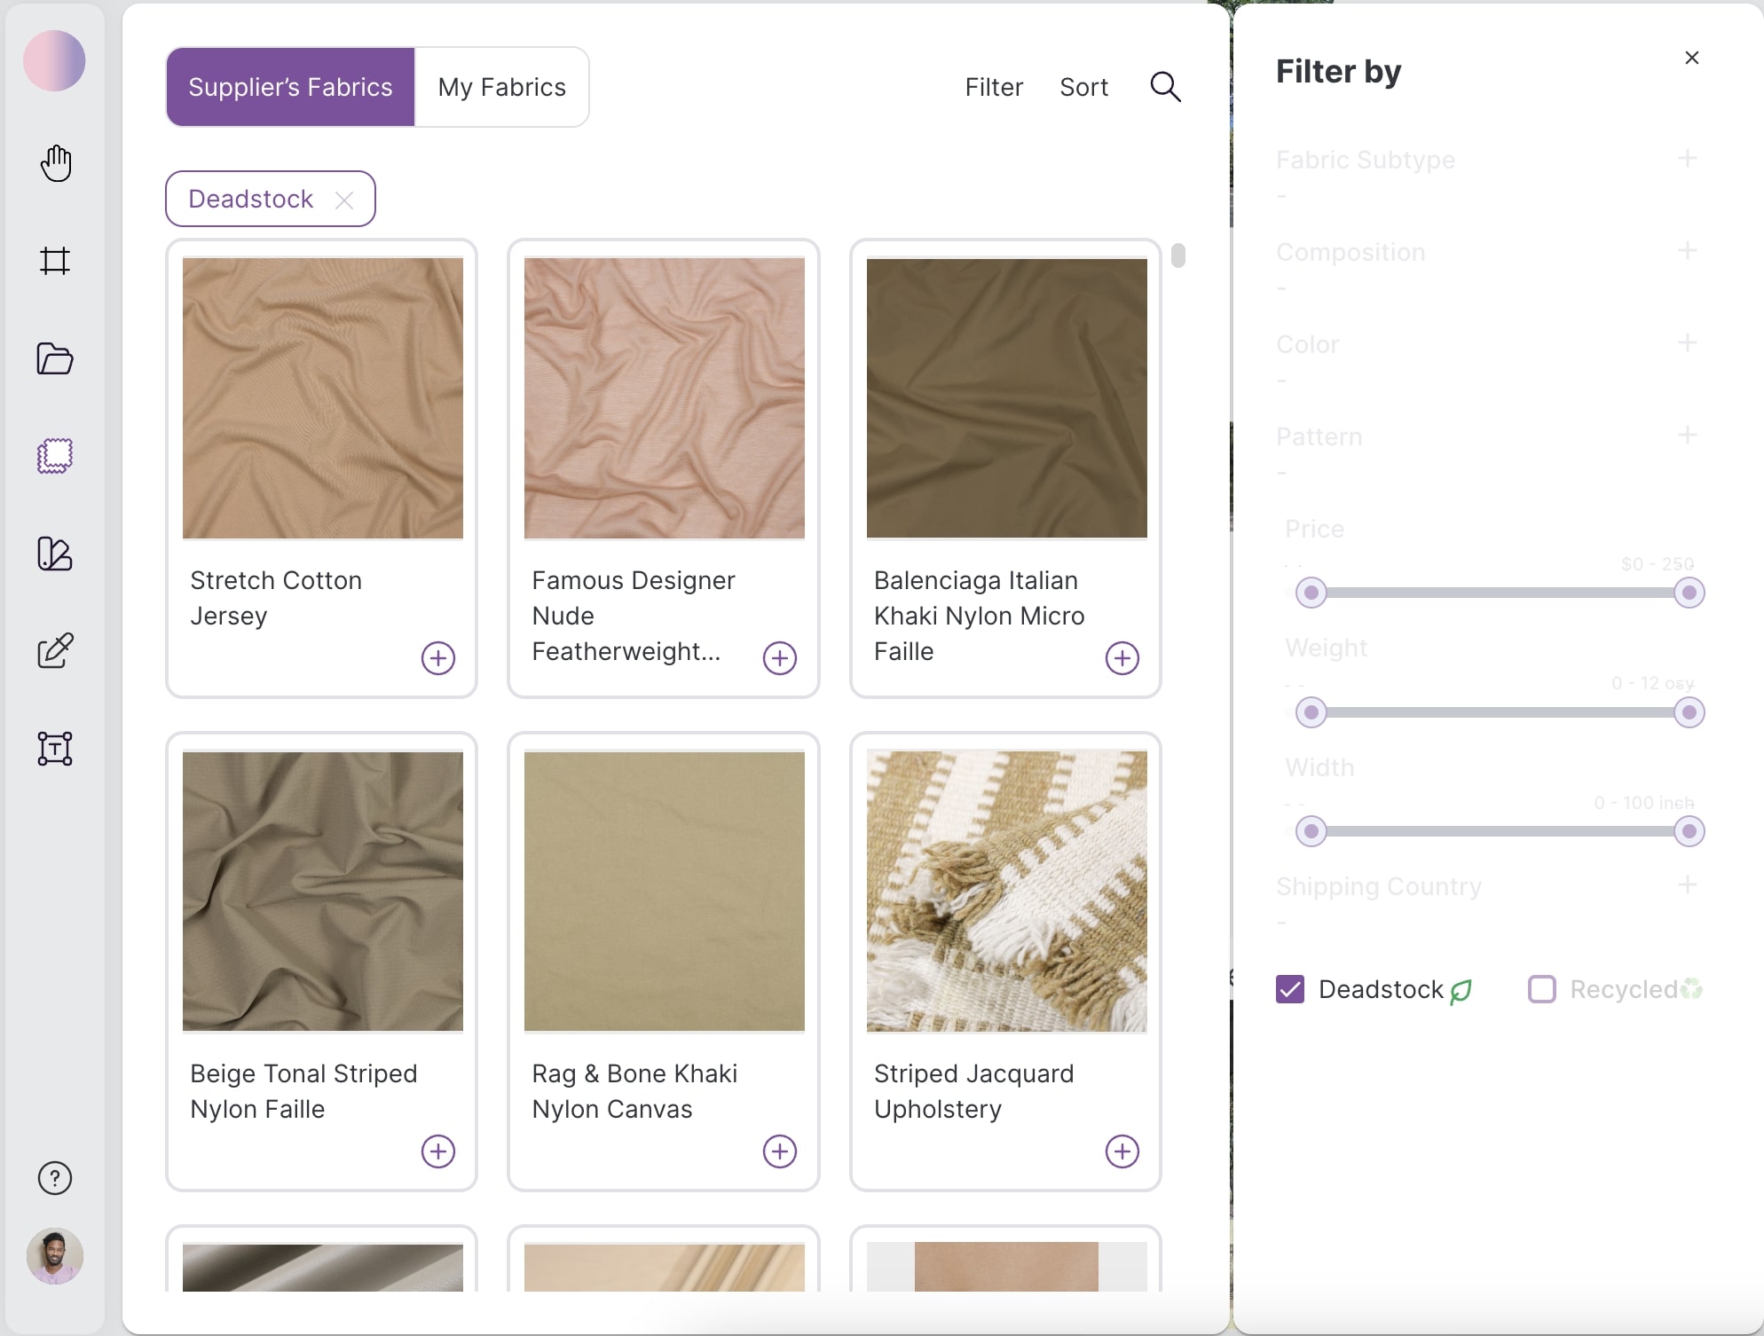
Task: Uncheck the Deadstock checkbox
Action: (x=1290, y=988)
